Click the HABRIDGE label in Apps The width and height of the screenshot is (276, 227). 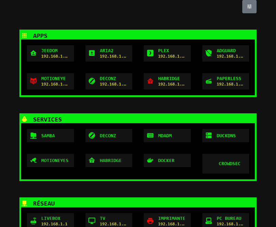[169, 78]
